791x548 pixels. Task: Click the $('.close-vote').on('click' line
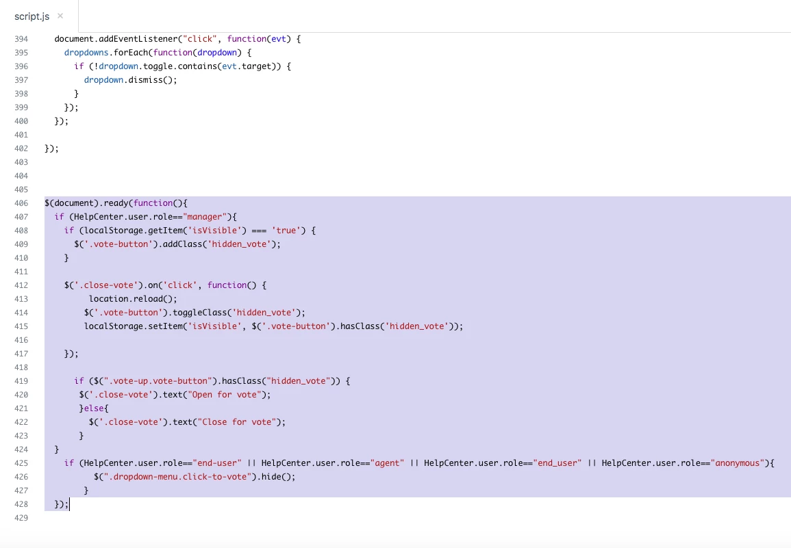pyautogui.click(x=165, y=285)
